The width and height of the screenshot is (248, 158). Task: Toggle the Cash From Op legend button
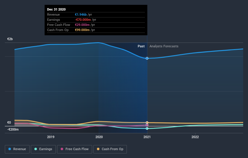(110, 149)
